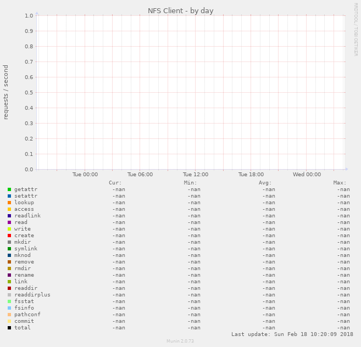Click the Munin 2.0.73 version text

(180, 342)
